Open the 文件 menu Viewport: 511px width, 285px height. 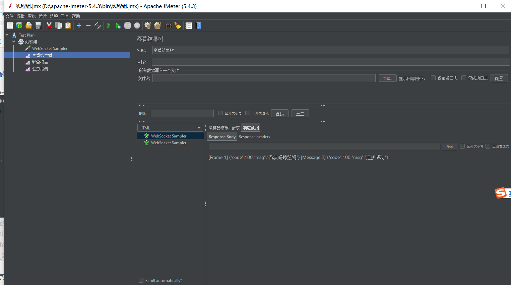click(10, 16)
